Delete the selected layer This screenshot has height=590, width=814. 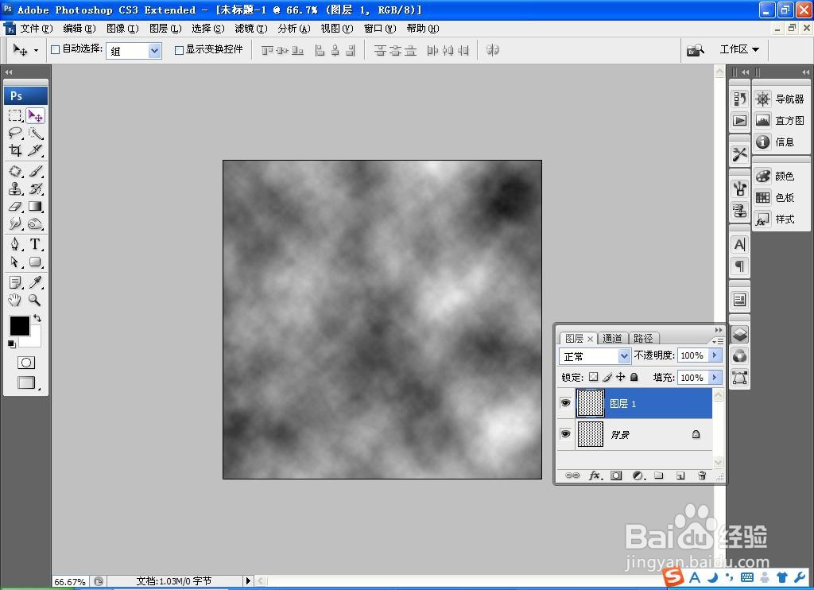(x=702, y=475)
